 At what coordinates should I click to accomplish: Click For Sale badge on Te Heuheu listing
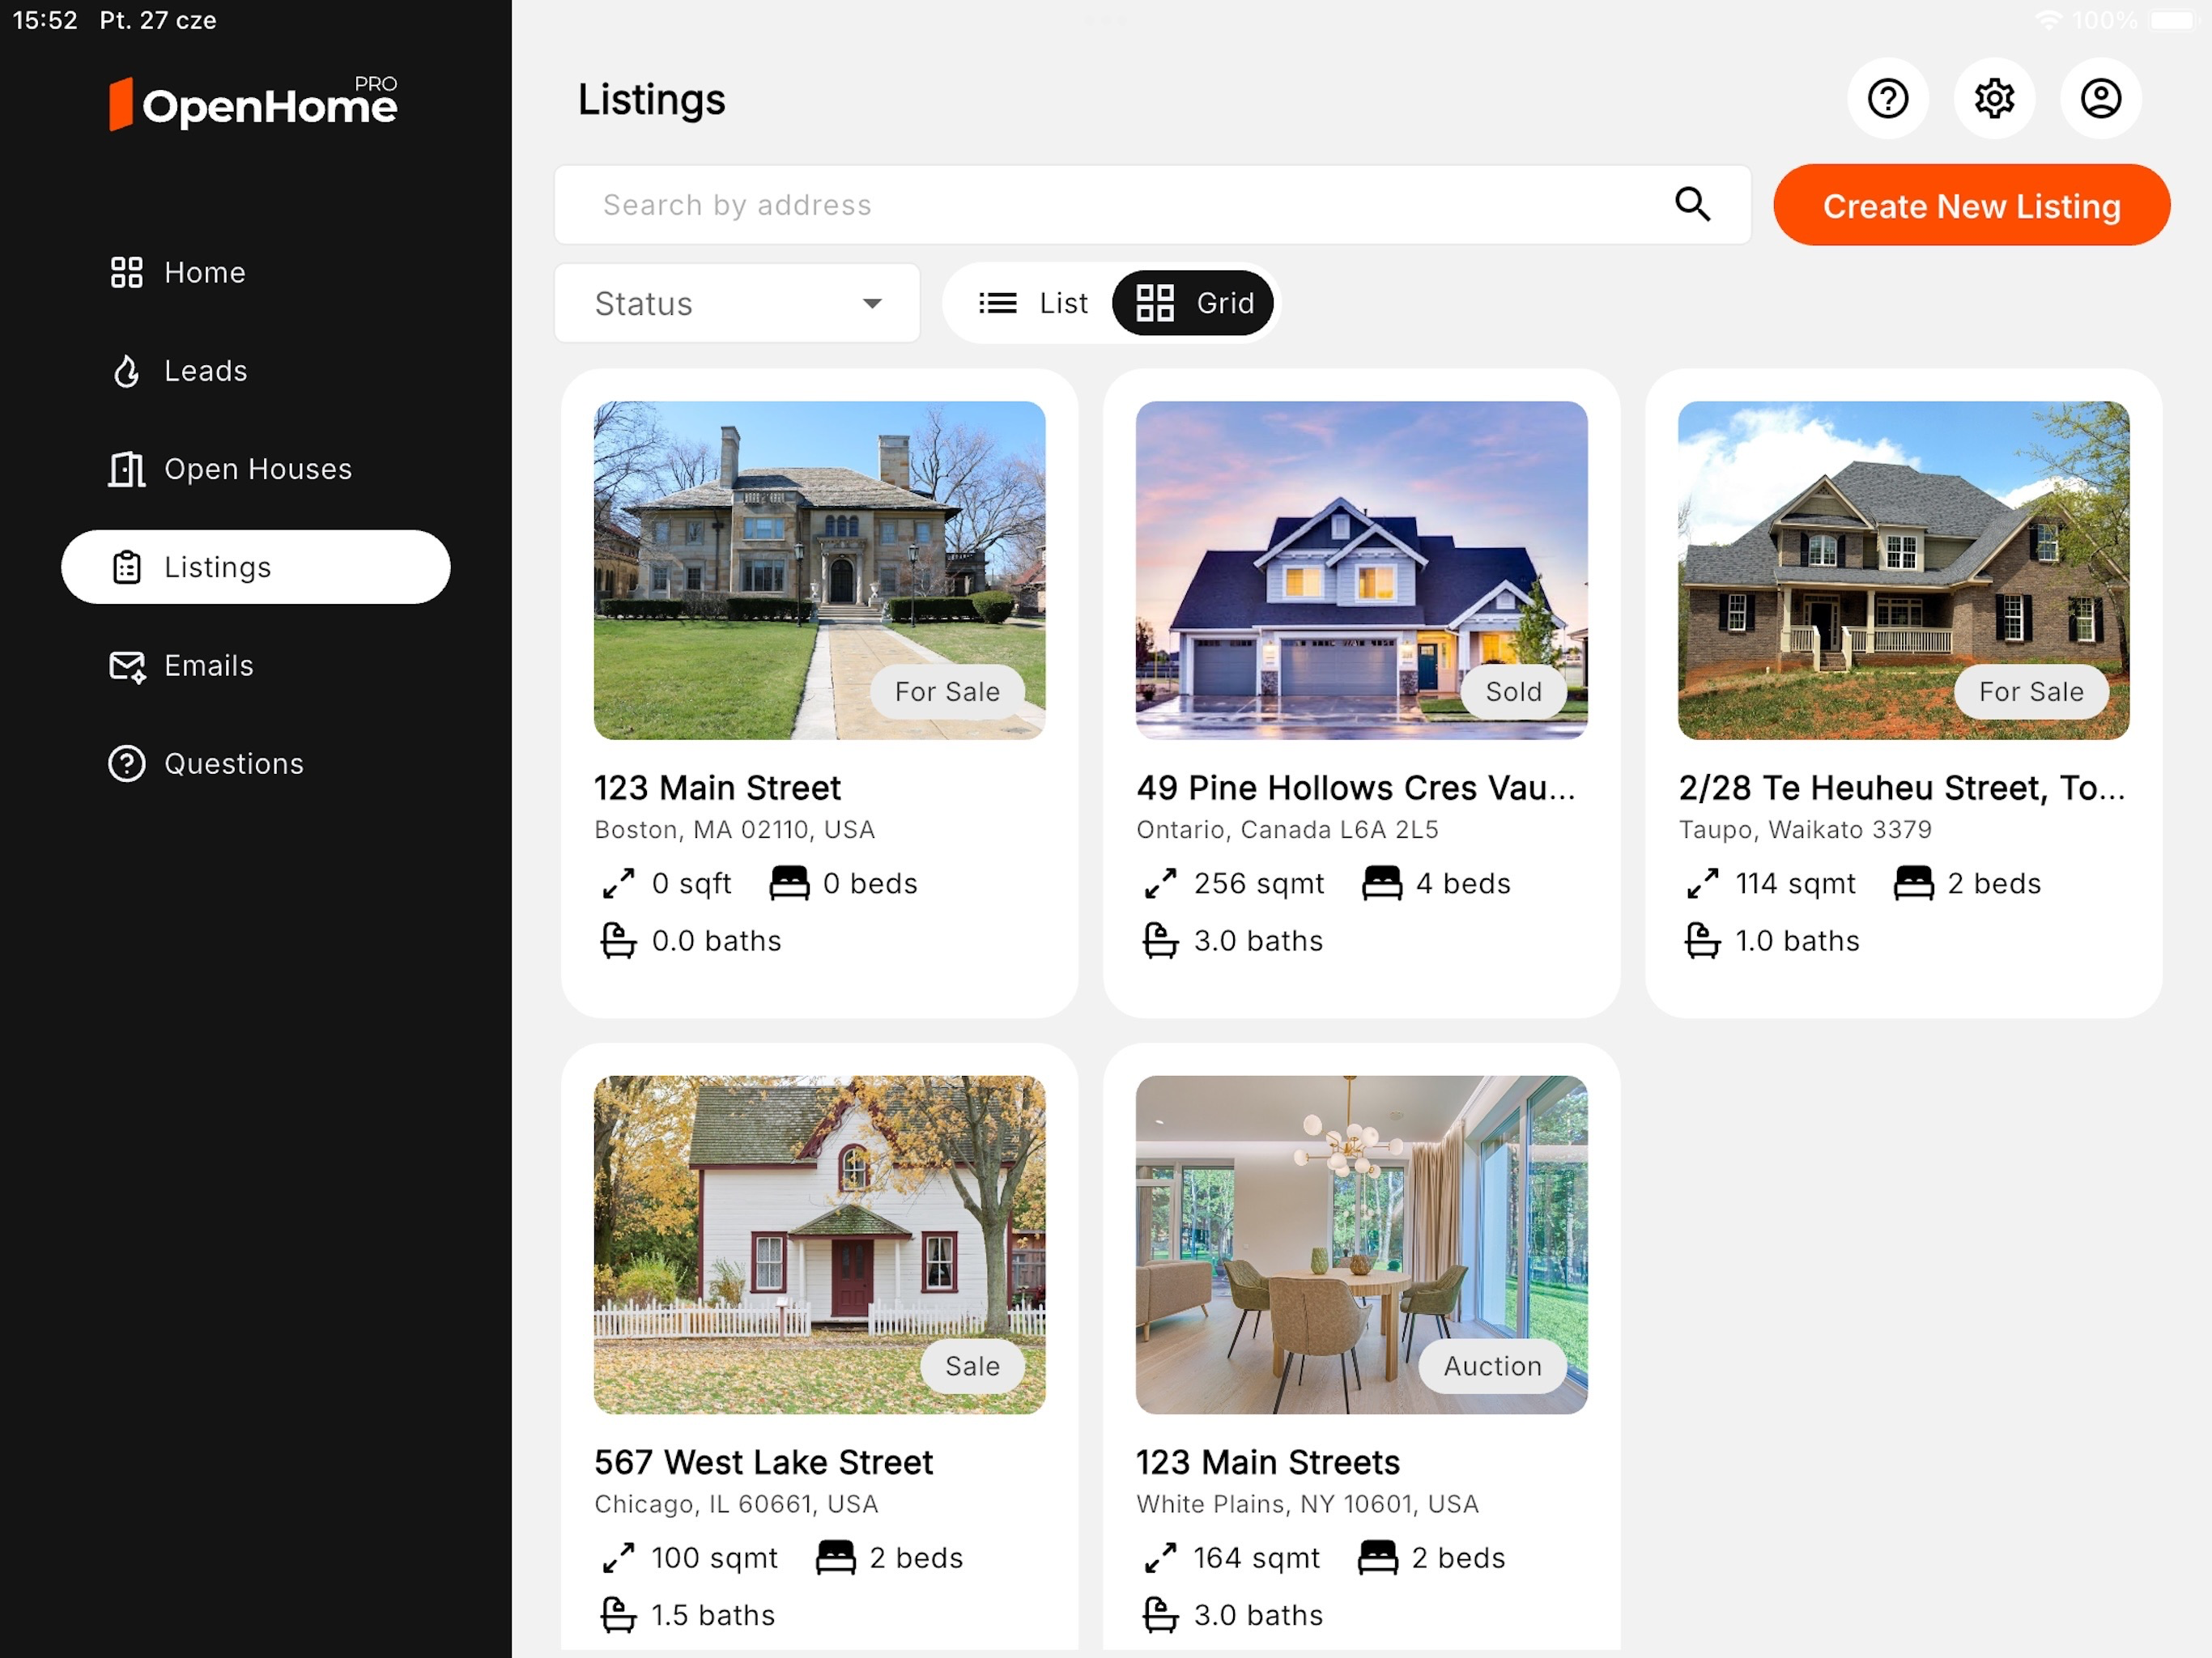[2031, 692]
